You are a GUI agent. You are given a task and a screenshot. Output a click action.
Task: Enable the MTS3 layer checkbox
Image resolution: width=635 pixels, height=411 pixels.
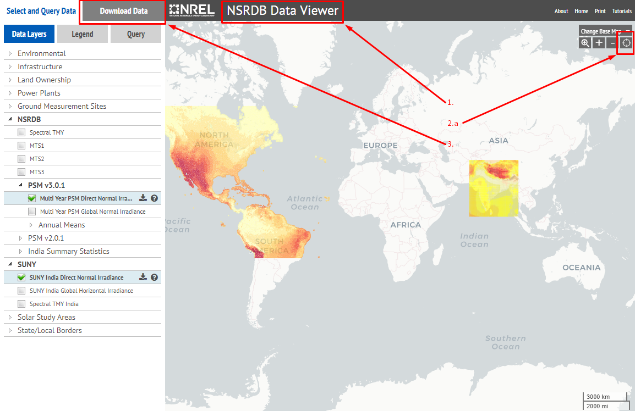pos(21,172)
